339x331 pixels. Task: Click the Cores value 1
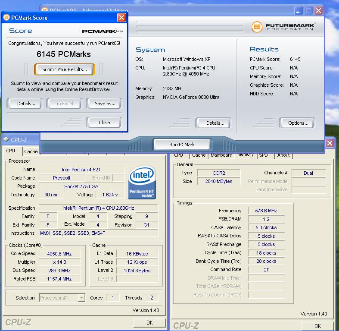112,298
